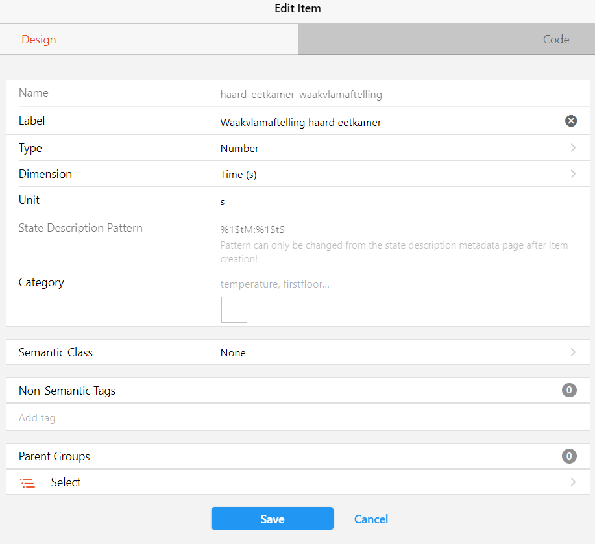
Task: Open the Type dropdown chevron
Action: coord(573,148)
